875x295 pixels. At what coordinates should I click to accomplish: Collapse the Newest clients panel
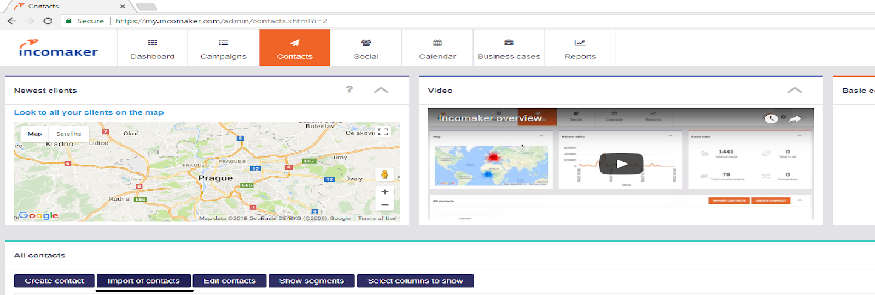(381, 90)
